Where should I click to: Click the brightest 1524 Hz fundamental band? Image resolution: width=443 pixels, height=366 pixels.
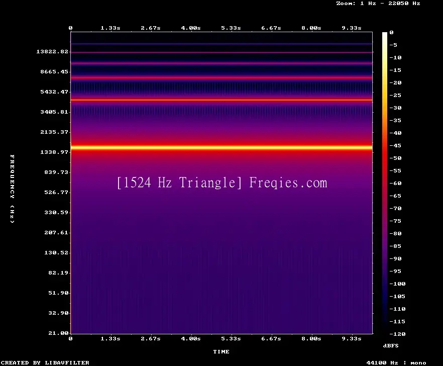click(x=222, y=147)
